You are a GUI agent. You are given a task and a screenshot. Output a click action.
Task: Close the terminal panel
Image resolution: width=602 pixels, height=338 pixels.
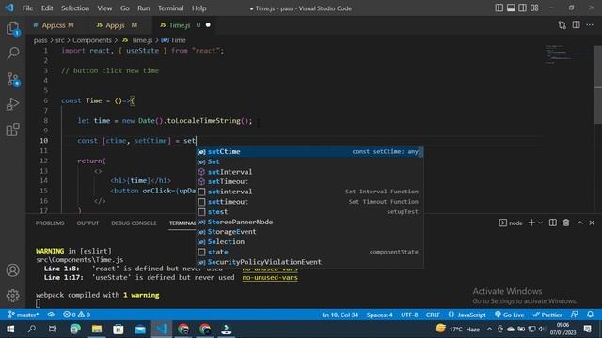592,223
